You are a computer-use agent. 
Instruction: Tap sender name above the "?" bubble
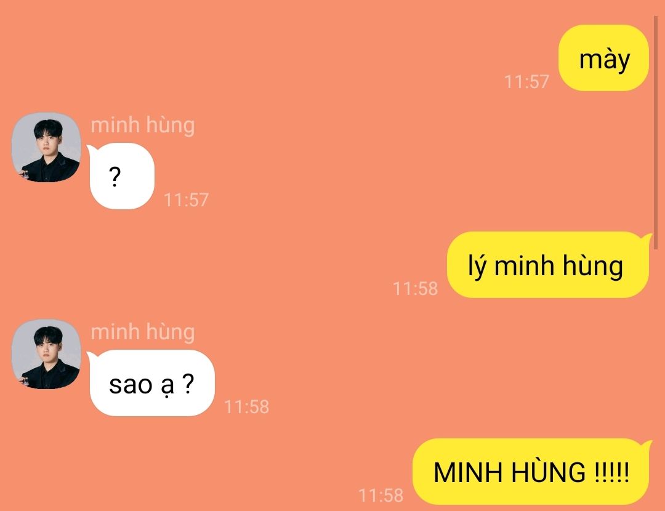pos(142,126)
